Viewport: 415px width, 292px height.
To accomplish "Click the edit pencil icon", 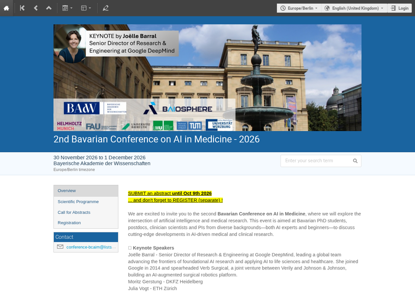I will pos(105,8).
